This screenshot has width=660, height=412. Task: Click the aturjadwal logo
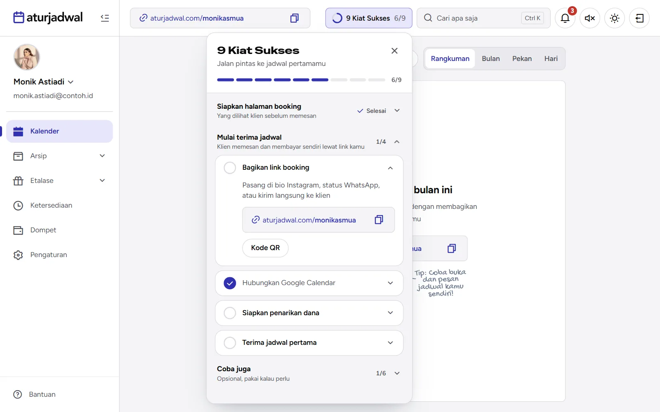[x=48, y=17]
